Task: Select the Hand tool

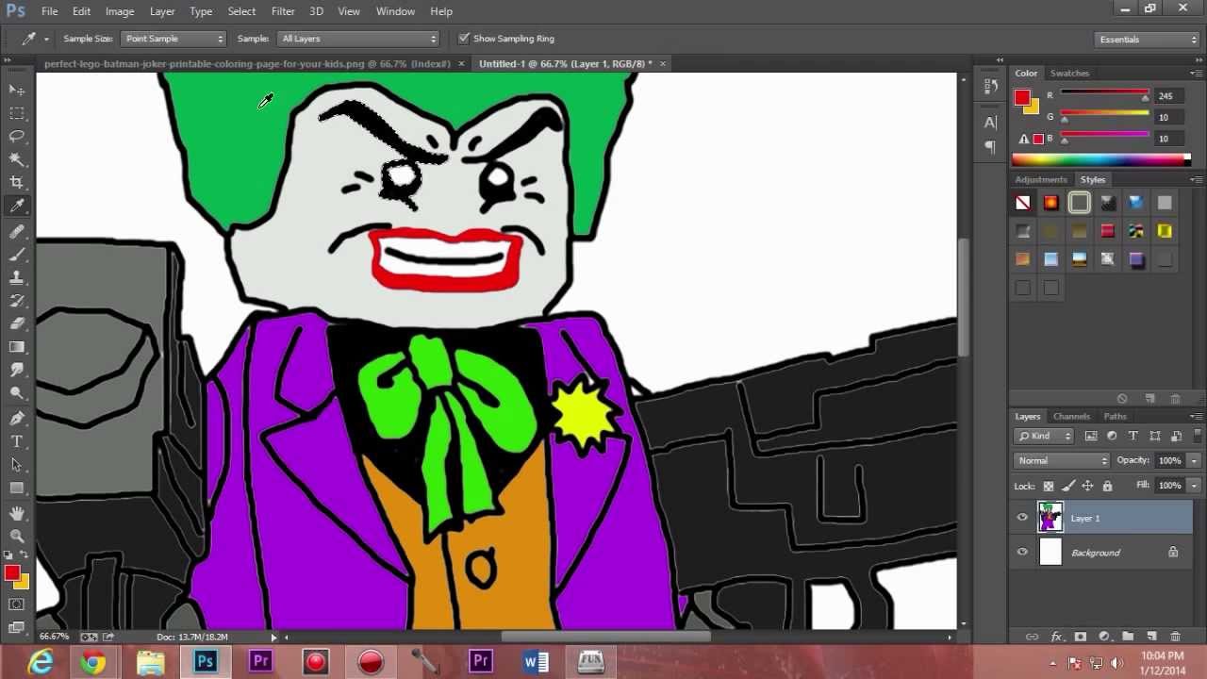Action: pos(17,513)
